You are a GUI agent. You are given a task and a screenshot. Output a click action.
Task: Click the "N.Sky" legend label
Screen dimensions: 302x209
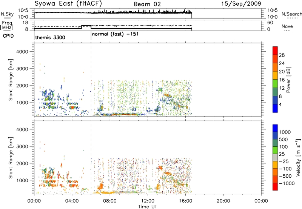coord(7,14)
